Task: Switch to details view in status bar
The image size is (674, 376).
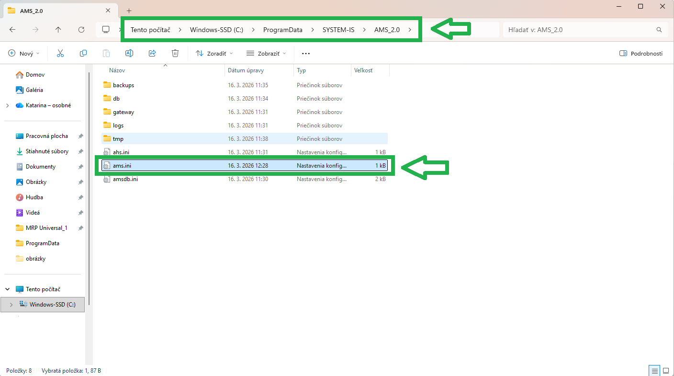Action: pyautogui.click(x=654, y=371)
